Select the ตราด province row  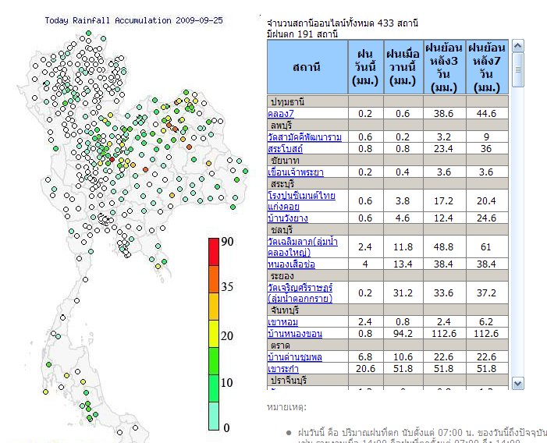pos(388,345)
